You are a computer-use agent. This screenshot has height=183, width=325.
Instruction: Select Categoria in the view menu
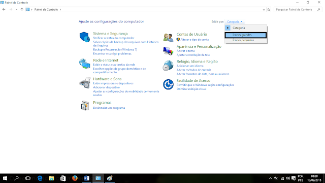point(246,28)
